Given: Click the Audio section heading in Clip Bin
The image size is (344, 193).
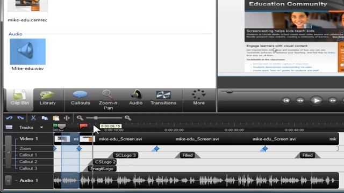Looking at the screenshot, I should 16,34.
